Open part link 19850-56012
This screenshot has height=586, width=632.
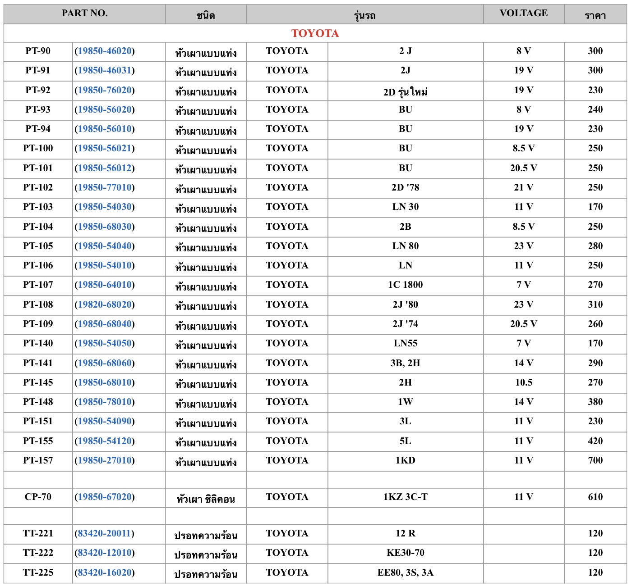click(x=105, y=168)
